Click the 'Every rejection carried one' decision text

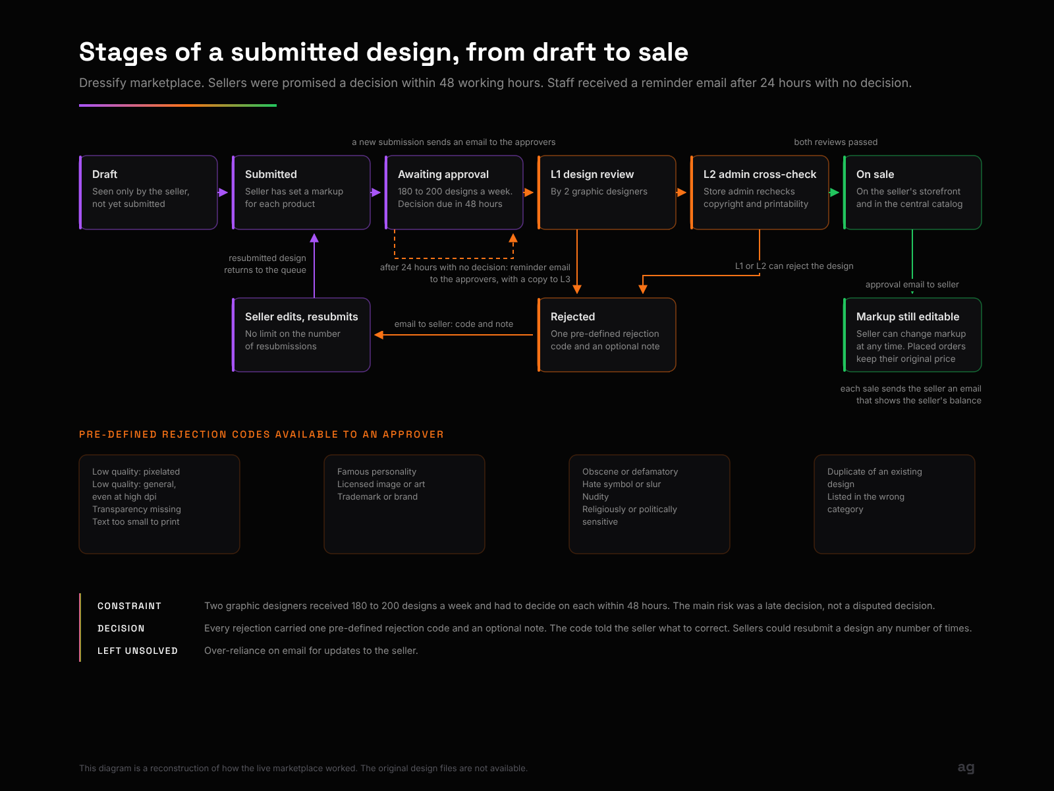point(588,628)
